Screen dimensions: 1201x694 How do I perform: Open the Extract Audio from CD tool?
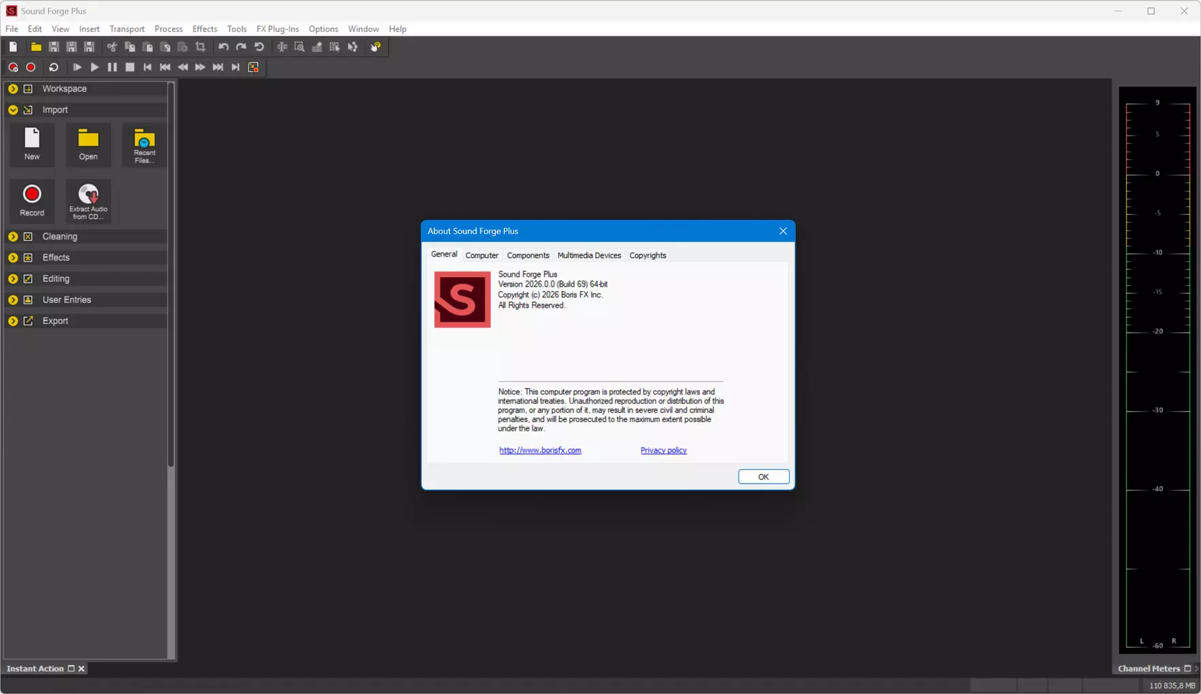pyautogui.click(x=89, y=201)
